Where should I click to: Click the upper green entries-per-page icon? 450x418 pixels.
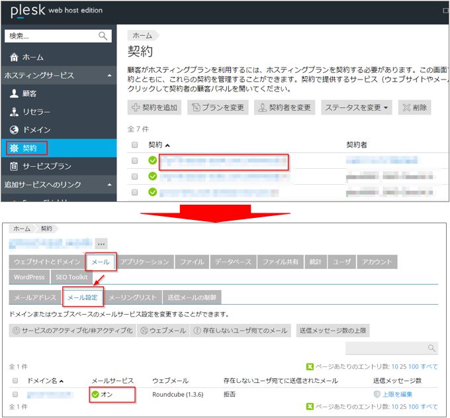coord(310,366)
